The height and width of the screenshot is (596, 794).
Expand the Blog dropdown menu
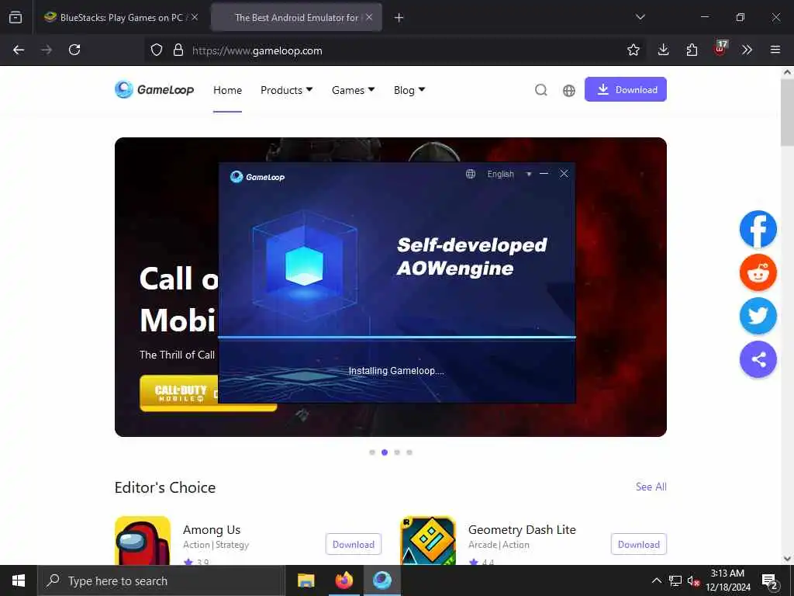(x=409, y=90)
